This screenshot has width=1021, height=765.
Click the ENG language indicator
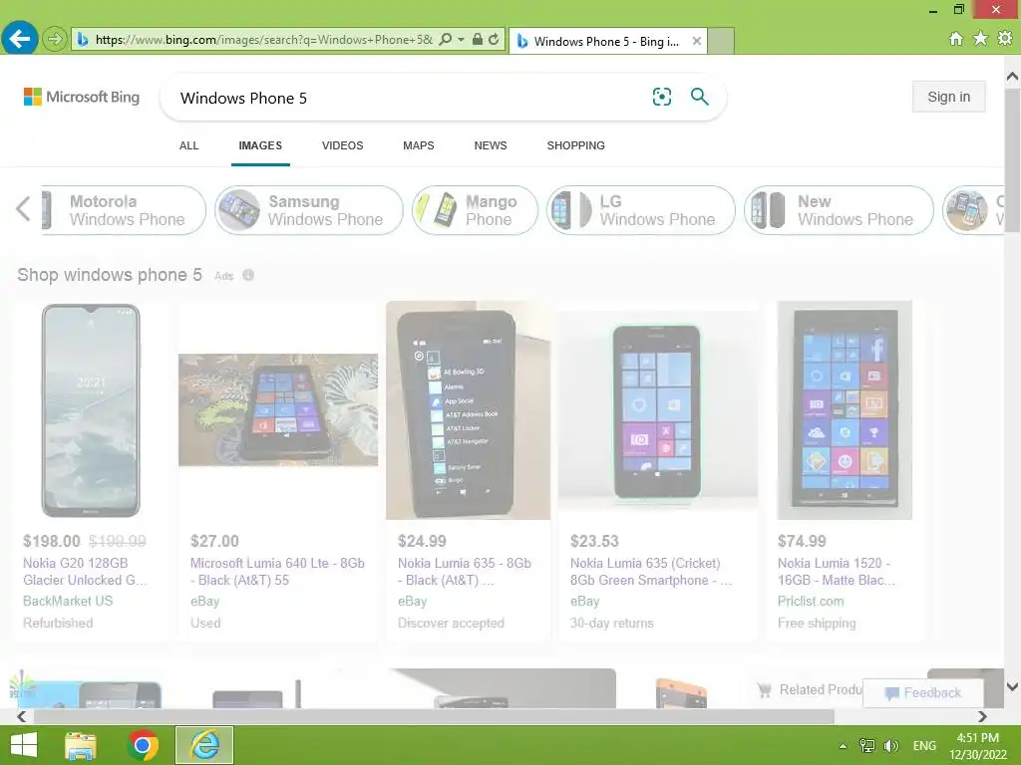click(924, 745)
